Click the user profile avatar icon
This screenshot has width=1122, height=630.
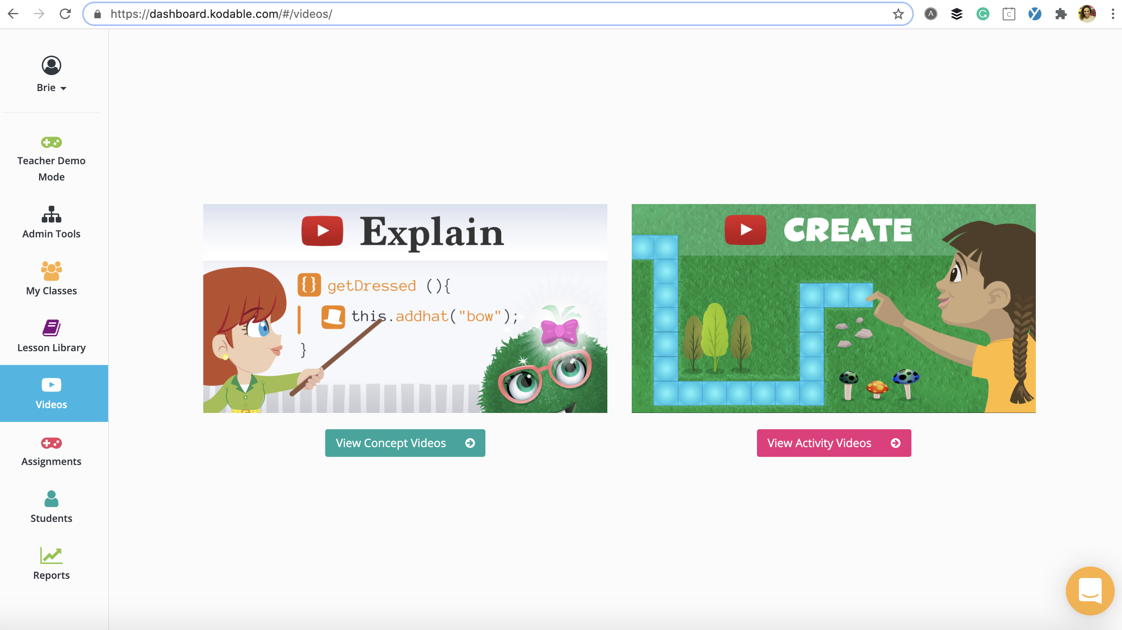[51, 66]
